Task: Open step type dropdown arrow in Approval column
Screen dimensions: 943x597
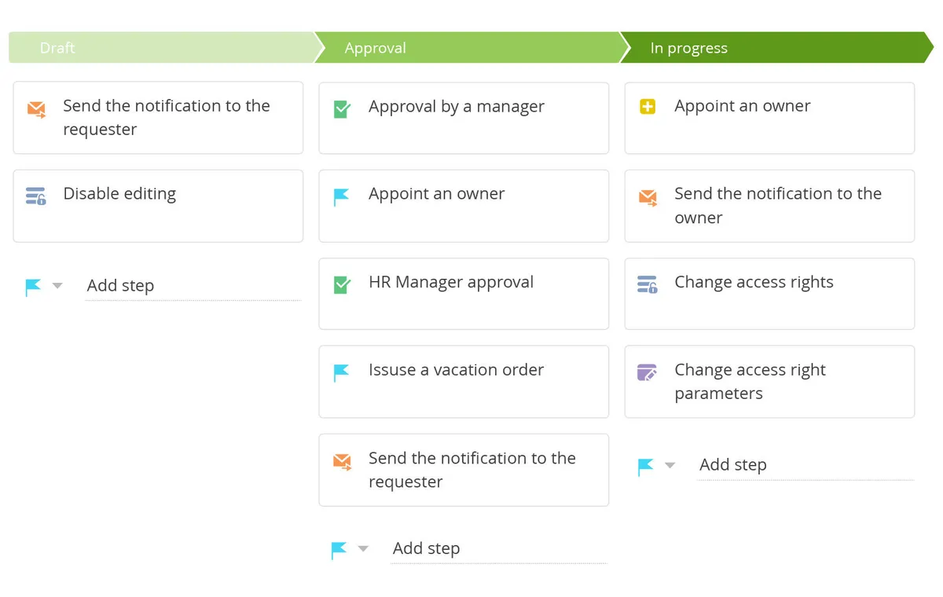Action: tap(363, 549)
